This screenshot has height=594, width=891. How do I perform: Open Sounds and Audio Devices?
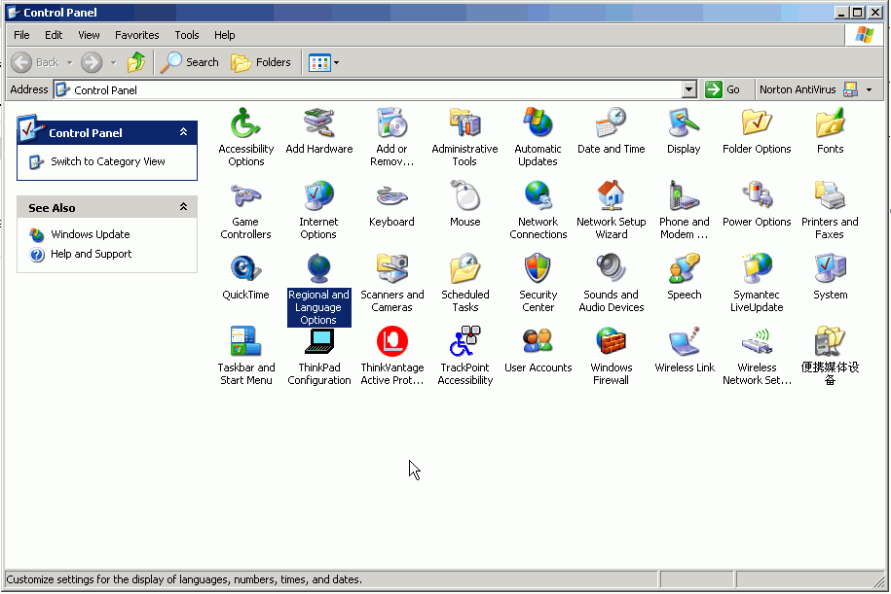point(611,269)
